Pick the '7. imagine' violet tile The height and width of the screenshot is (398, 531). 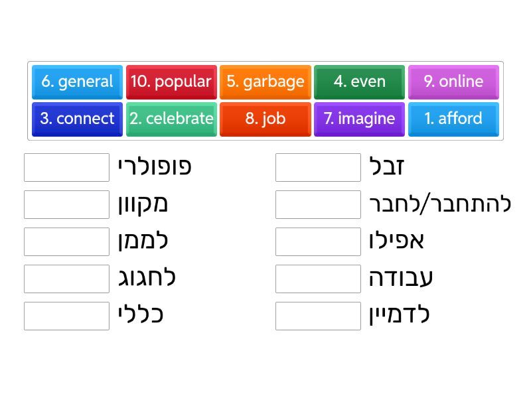point(359,119)
